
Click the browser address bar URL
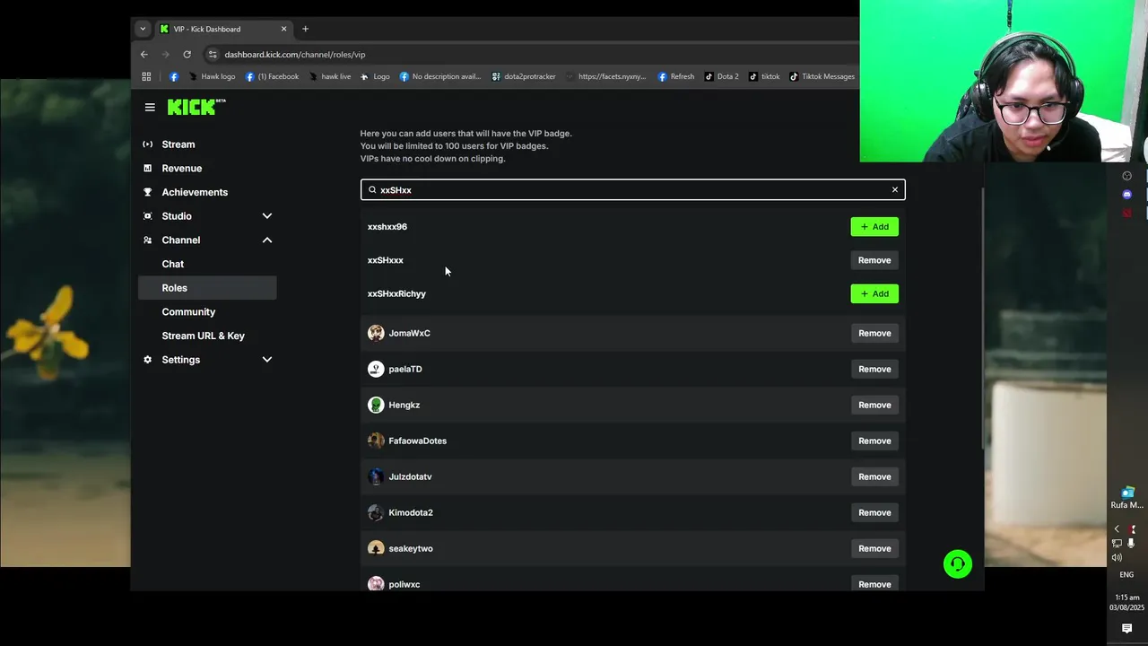(294, 55)
